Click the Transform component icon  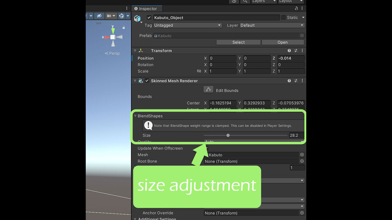tap(141, 51)
